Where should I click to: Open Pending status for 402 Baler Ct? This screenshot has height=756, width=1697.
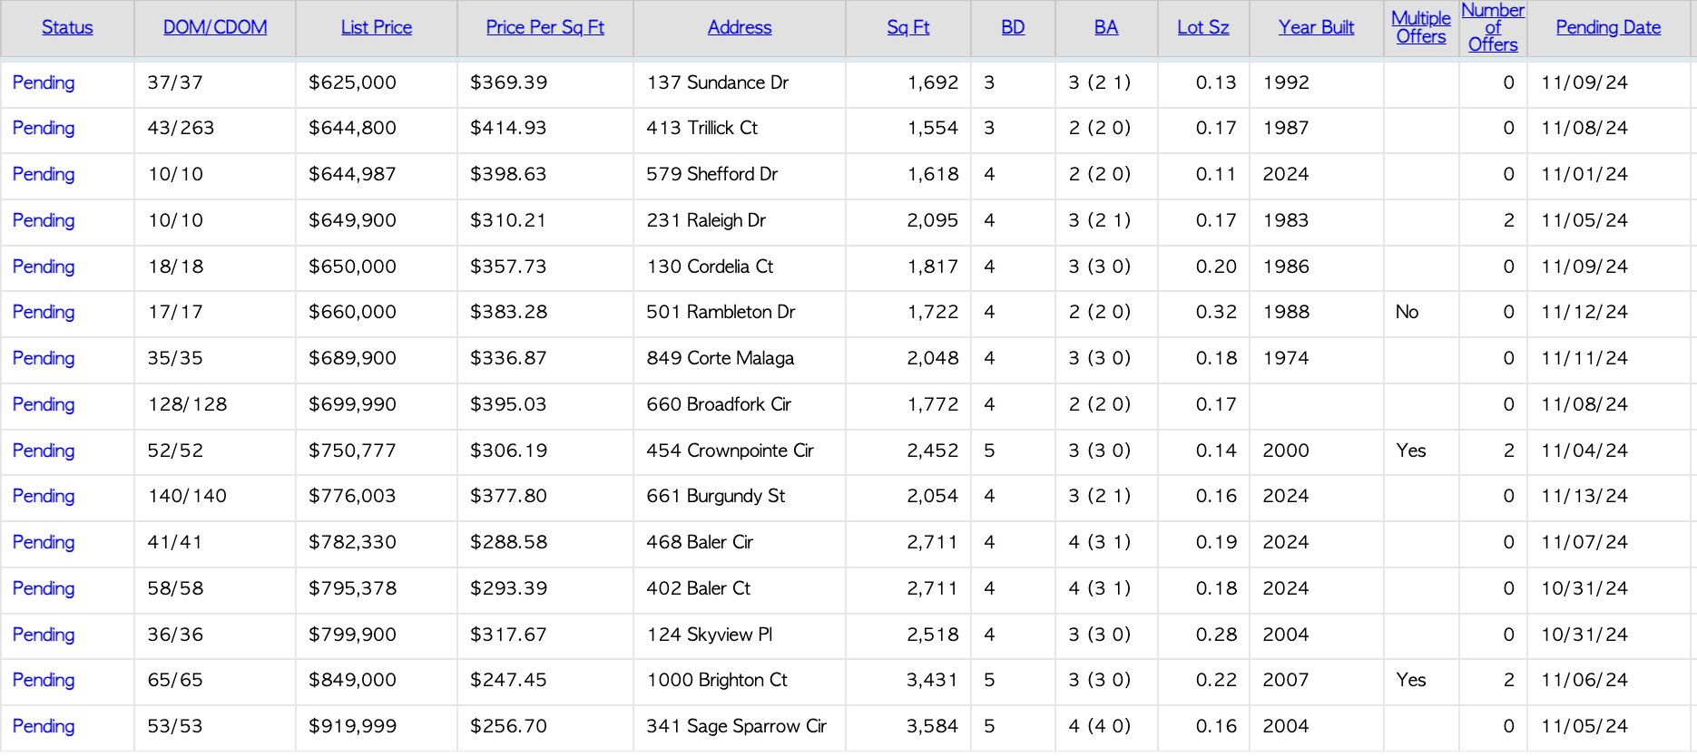tap(44, 589)
